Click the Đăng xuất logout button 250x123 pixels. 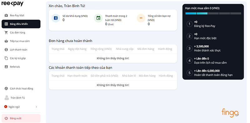[21, 118]
